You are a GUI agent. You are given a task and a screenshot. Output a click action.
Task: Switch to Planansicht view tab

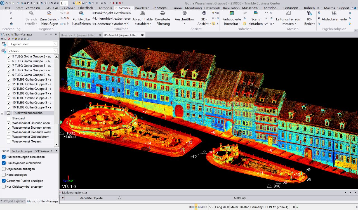pos(78,35)
